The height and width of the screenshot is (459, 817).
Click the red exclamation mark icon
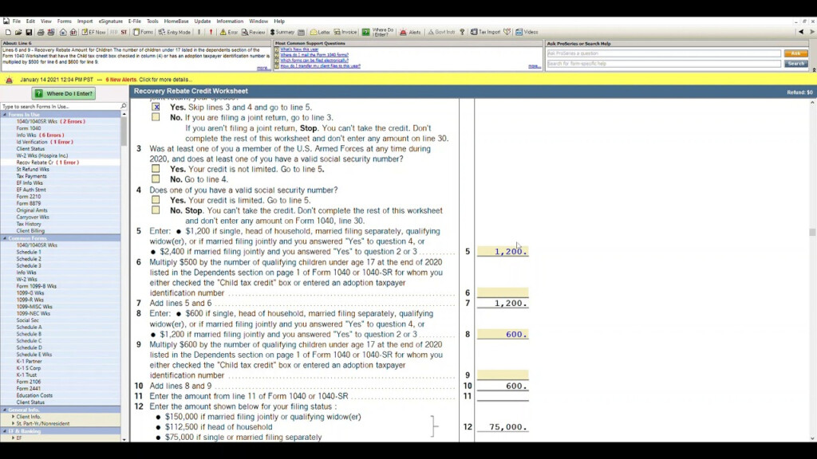pos(211,32)
